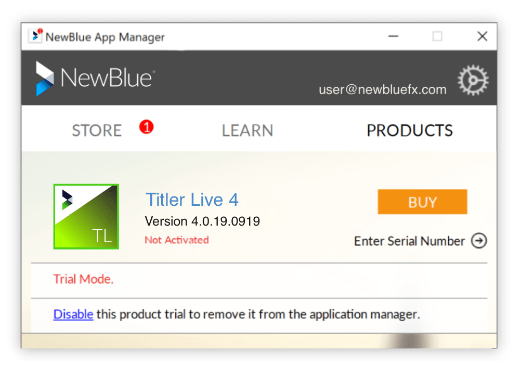Switch to the LEARN tab
Screen dimensions: 520x368
tap(248, 130)
